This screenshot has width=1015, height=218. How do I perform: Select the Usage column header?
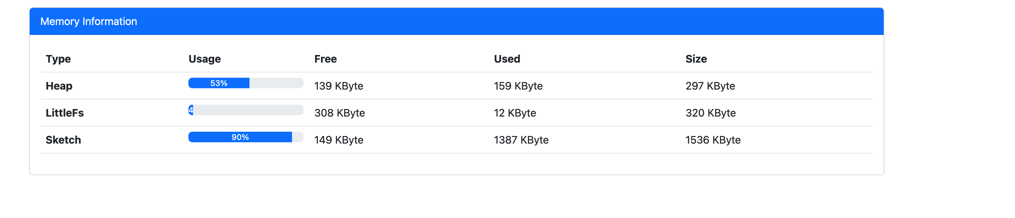pyautogui.click(x=205, y=59)
